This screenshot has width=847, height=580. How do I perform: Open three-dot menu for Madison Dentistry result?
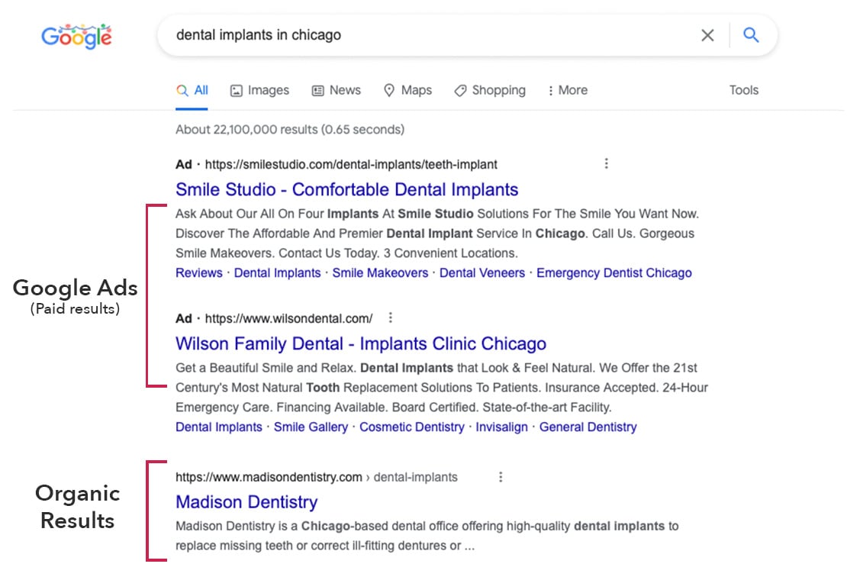(x=501, y=477)
